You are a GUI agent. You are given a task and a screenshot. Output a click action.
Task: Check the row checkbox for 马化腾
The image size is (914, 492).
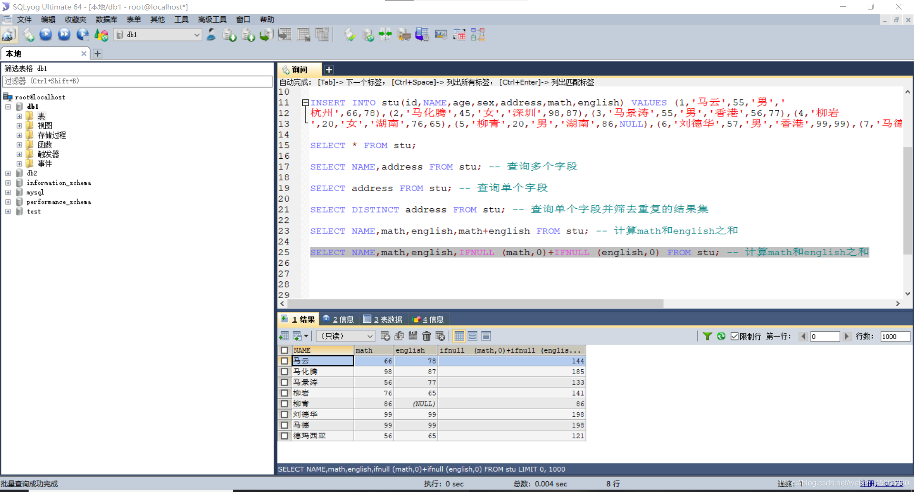[x=284, y=372]
